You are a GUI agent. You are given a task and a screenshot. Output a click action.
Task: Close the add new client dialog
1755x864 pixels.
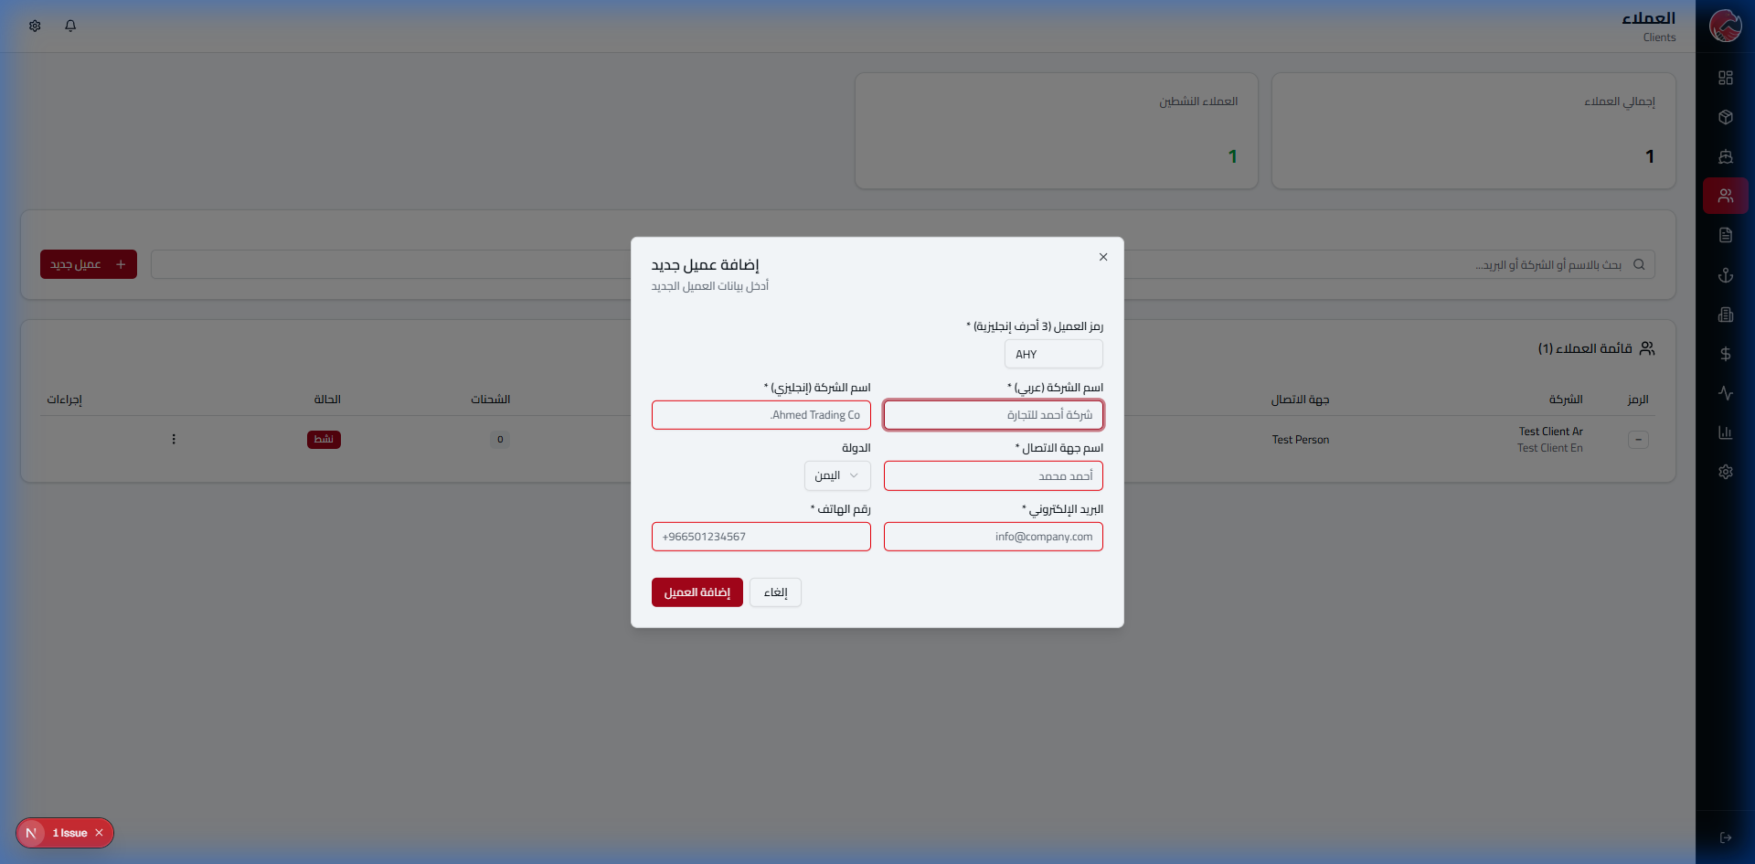(1103, 257)
